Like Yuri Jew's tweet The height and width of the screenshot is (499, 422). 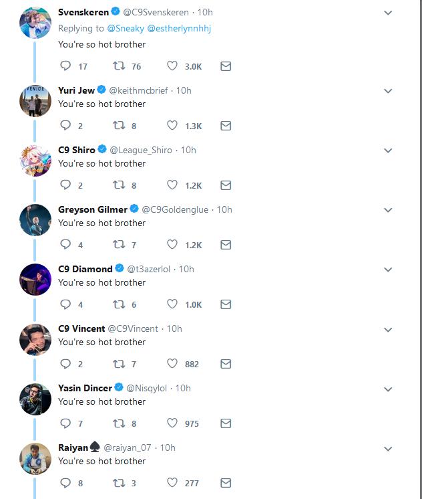(172, 126)
